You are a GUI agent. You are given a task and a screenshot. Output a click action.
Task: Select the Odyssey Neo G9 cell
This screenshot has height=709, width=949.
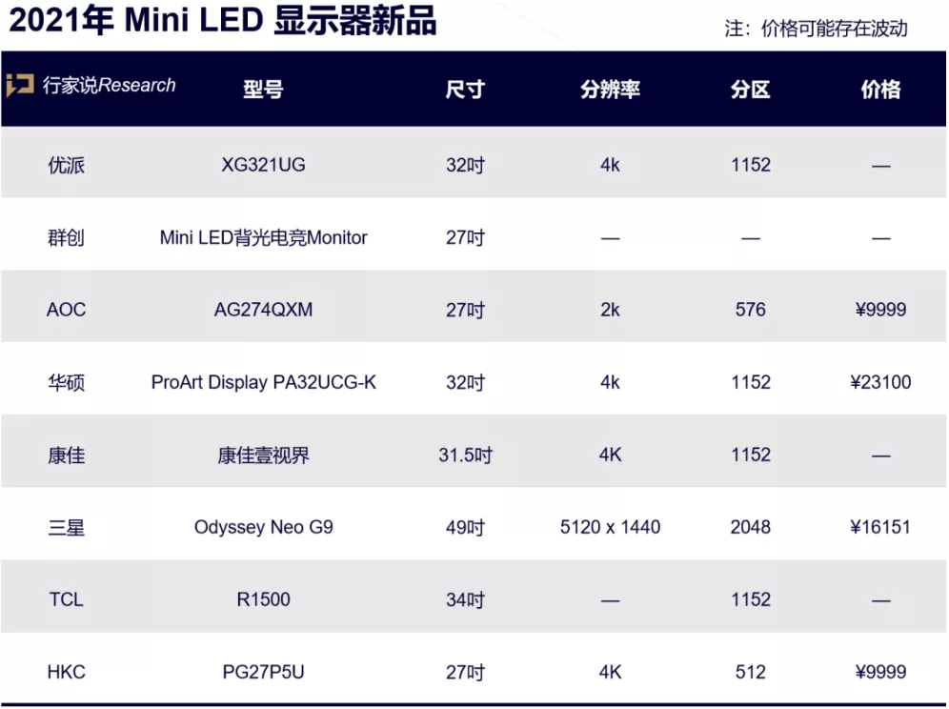click(x=263, y=527)
